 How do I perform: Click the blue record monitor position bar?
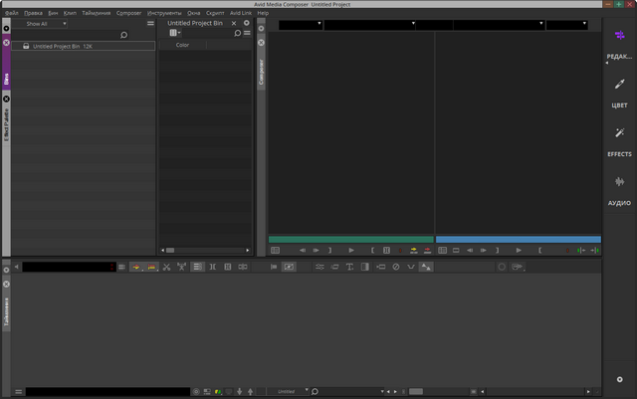pyautogui.click(x=519, y=240)
